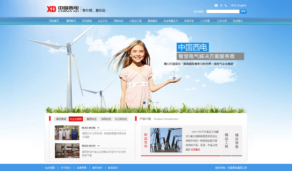
Task: Open 上市公司 navigation menu
Action: [222, 21]
